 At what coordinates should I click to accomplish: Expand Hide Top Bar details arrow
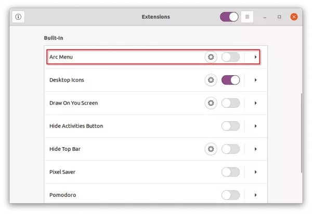coord(255,149)
